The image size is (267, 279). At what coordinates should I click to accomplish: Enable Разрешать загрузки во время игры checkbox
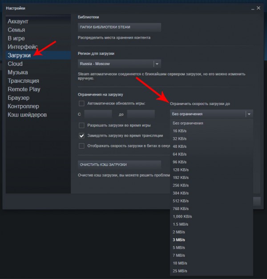[x=81, y=125]
